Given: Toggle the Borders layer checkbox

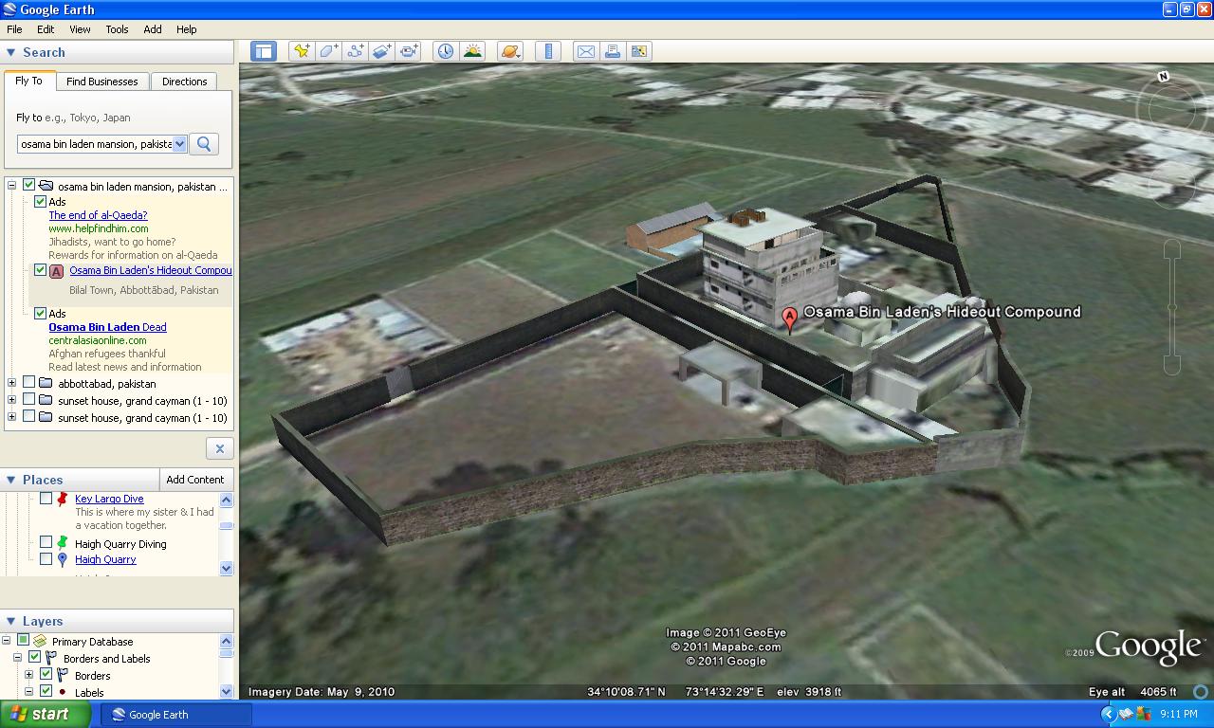Looking at the screenshot, I should 46,675.
